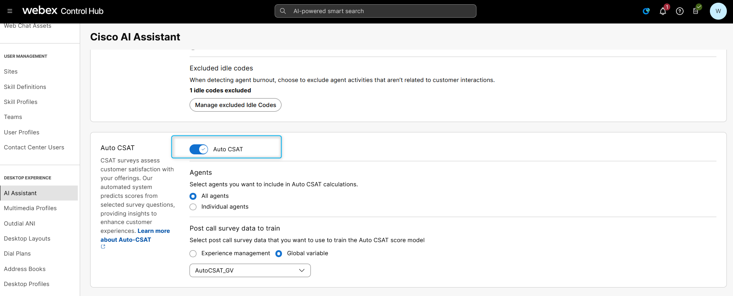The height and width of the screenshot is (296, 733).
Task: Click the search magnifier icon
Action: (283, 11)
